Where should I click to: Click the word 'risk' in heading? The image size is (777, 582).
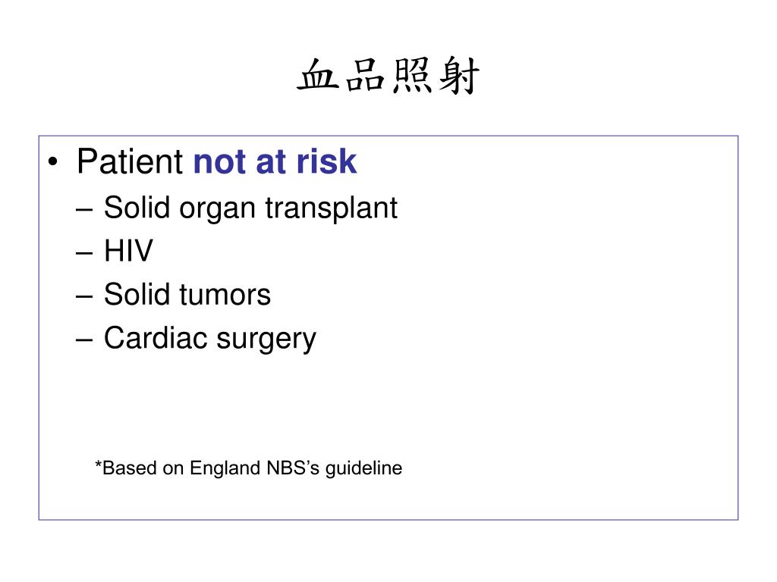click(x=326, y=161)
